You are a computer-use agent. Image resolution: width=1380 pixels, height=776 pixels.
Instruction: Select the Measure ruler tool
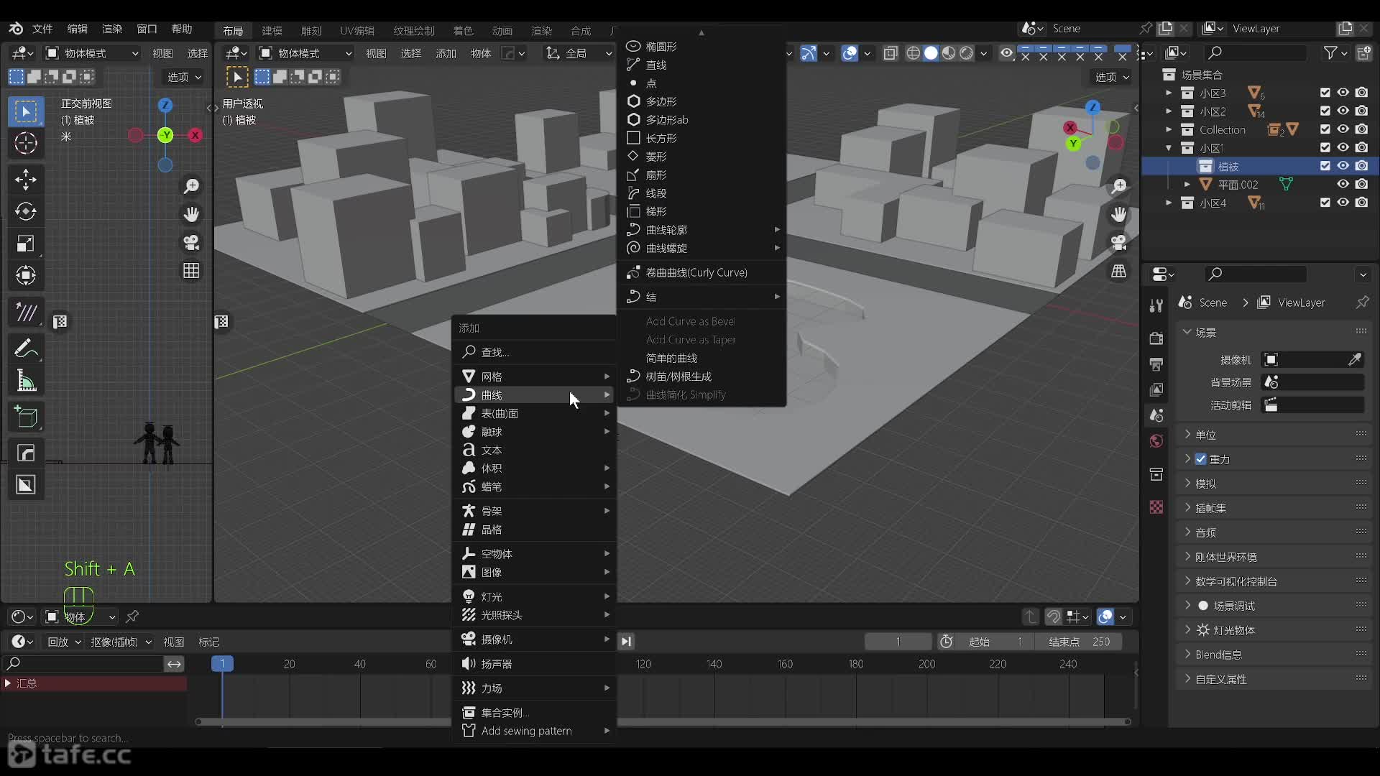point(26,381)
